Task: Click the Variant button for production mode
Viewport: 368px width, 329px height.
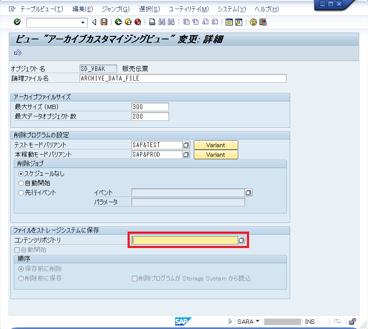Action: pyautogui.click(x=216, y=155)
